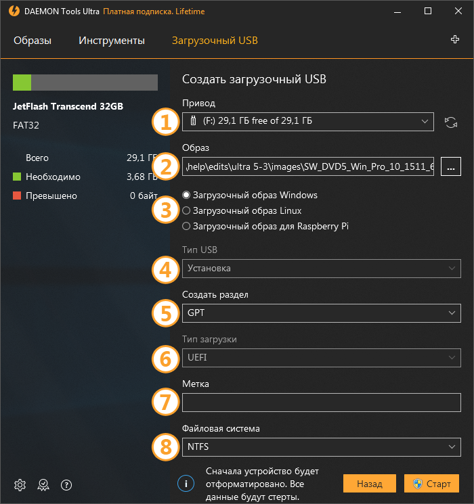Click the JetFlash Transcend 32GB device name
This screenshot has height=504, width=474.
[x=68, y=106]
